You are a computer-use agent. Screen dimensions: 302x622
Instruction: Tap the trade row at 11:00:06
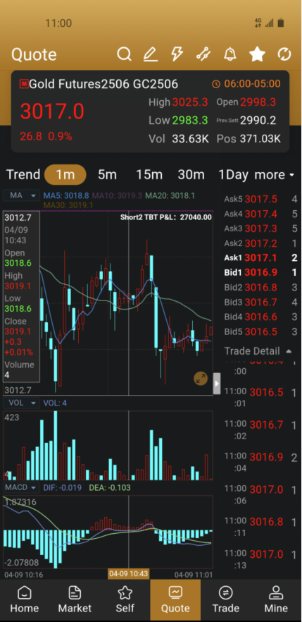tap(261, 494)
